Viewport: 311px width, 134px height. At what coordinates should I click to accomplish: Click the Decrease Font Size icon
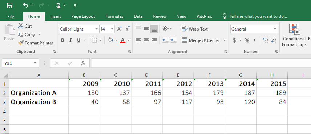[x=128, y=29]
